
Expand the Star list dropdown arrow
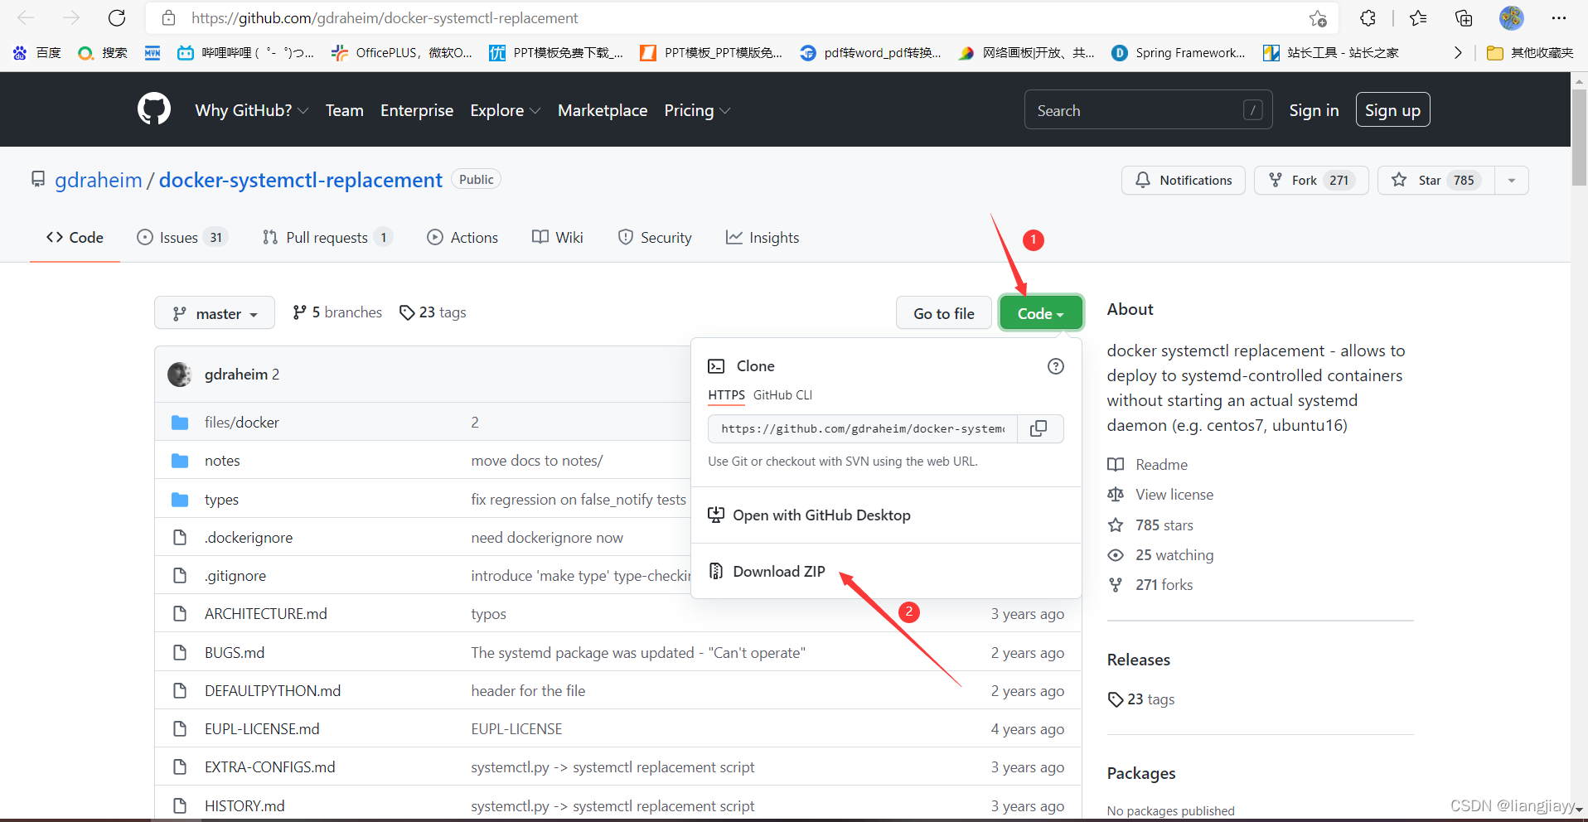pyautogui.click(x=1512, y=181)
